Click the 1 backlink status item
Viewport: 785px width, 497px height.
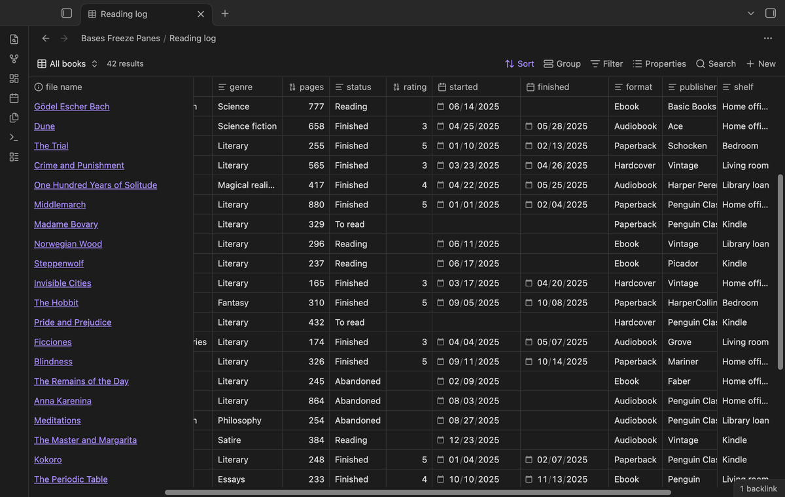tap(759, 488)
